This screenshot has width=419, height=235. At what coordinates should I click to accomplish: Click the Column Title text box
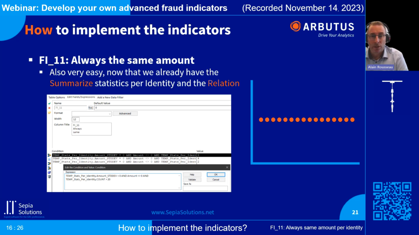point(91,129)
